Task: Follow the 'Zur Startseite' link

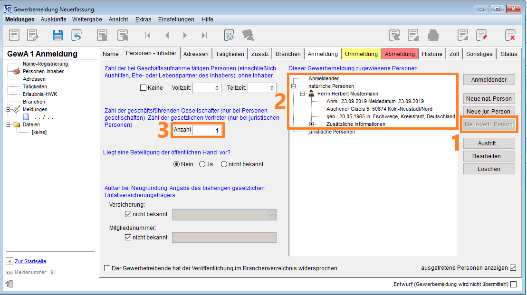Action: click(x=30, y=261)
